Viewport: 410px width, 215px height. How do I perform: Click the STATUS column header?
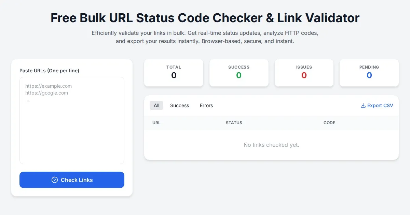(x=234, y=123)
